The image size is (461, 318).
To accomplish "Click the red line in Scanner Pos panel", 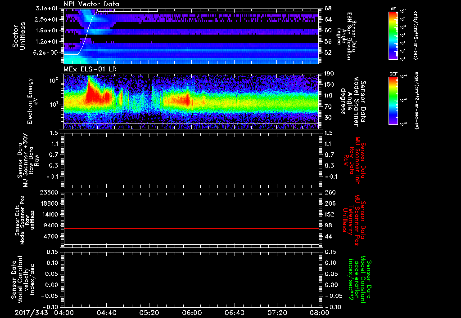I will click(x=191, y=228).
